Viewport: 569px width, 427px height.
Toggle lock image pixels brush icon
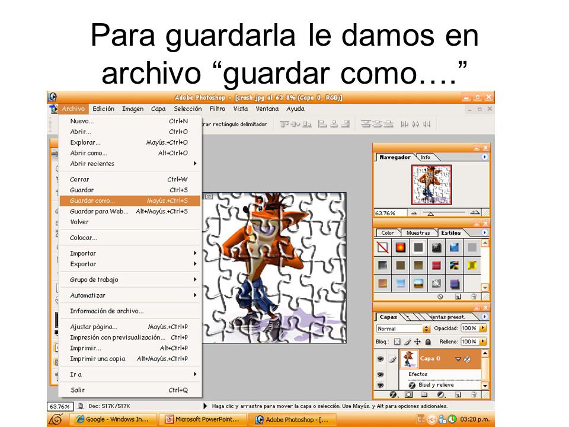408,342
